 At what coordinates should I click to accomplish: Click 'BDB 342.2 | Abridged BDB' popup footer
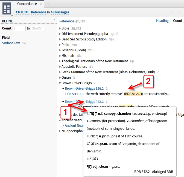pos(154,172)
